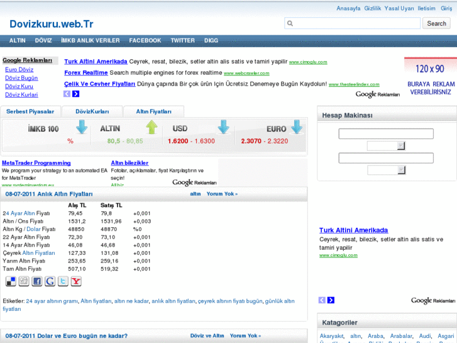Image resolution: width=457 pixels, height=343 pixels.
Task: Click the 120x90 ad placeholder banner
Action: point(430,77)
